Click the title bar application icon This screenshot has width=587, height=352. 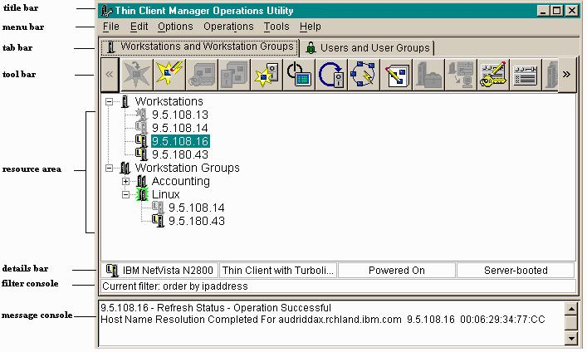106,11
